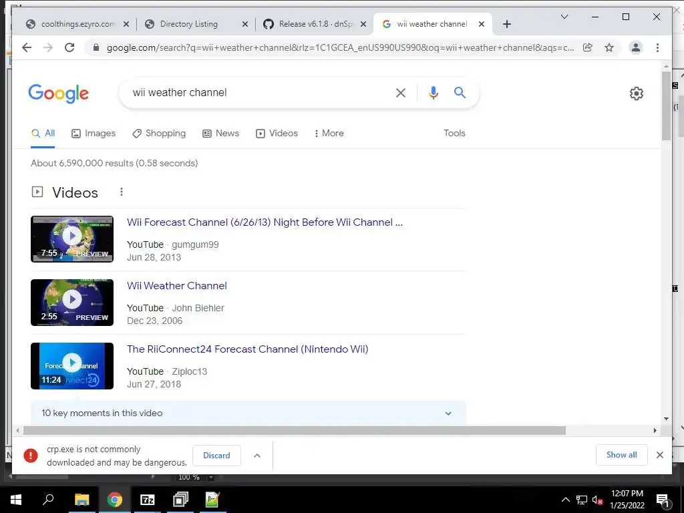View site information lock icon
This screenshot has height=513, width=684.
click(x=96, y=47)
